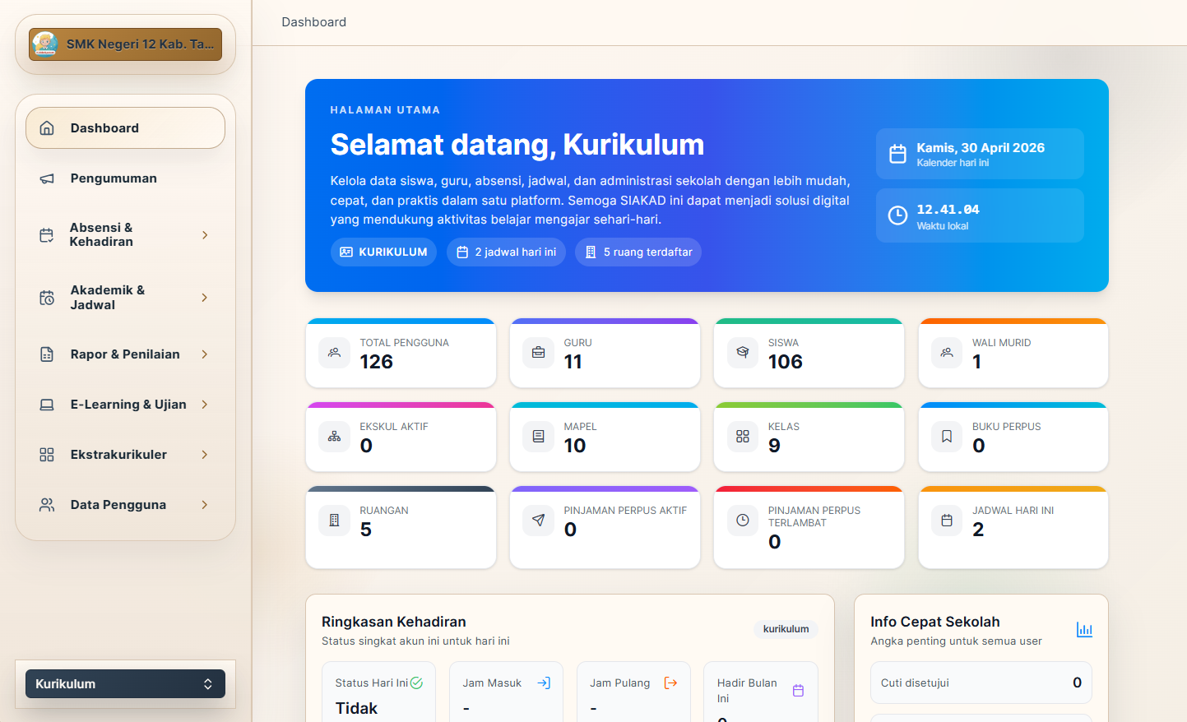Select the Dashboard home icon in sidebar

tap(49, 127)
